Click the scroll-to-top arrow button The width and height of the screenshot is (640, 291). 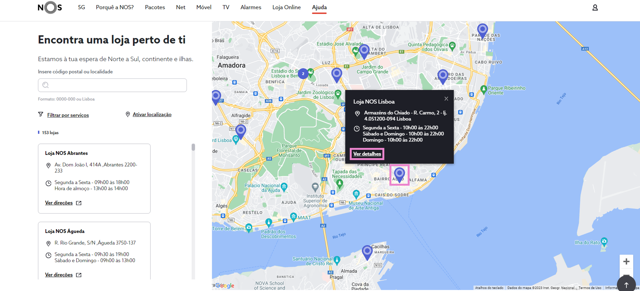click(626, 285)
